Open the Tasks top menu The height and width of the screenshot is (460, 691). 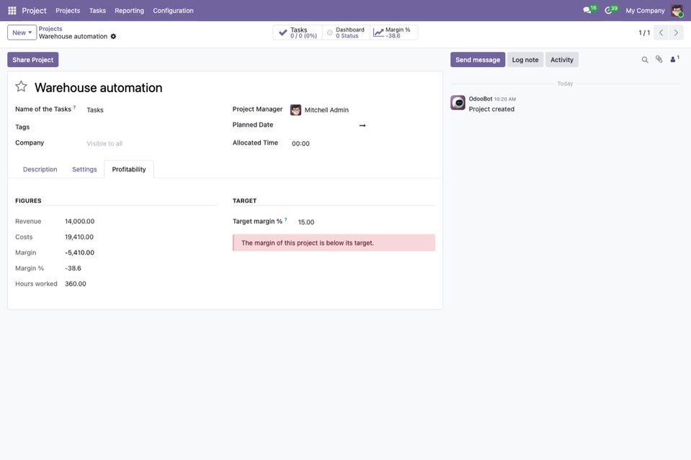pyautogui.click(x=97, y=11)
